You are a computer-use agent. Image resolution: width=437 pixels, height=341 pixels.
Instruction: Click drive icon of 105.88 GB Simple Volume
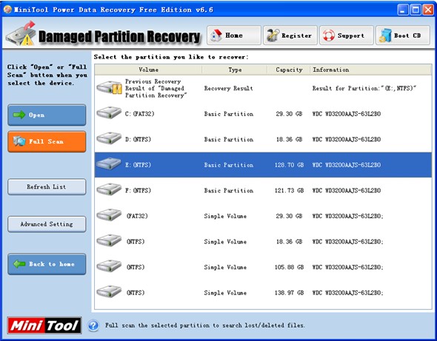[x=109, y=266]
